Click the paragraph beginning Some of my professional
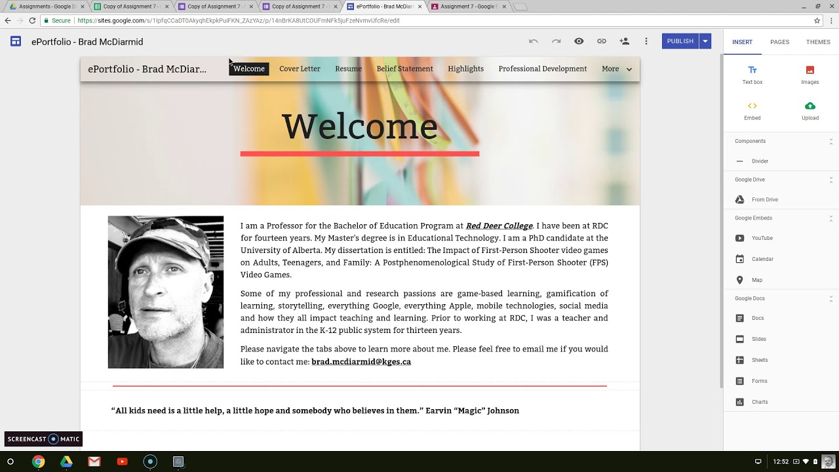This screenshot has width=839, height=472. [424, 312]
